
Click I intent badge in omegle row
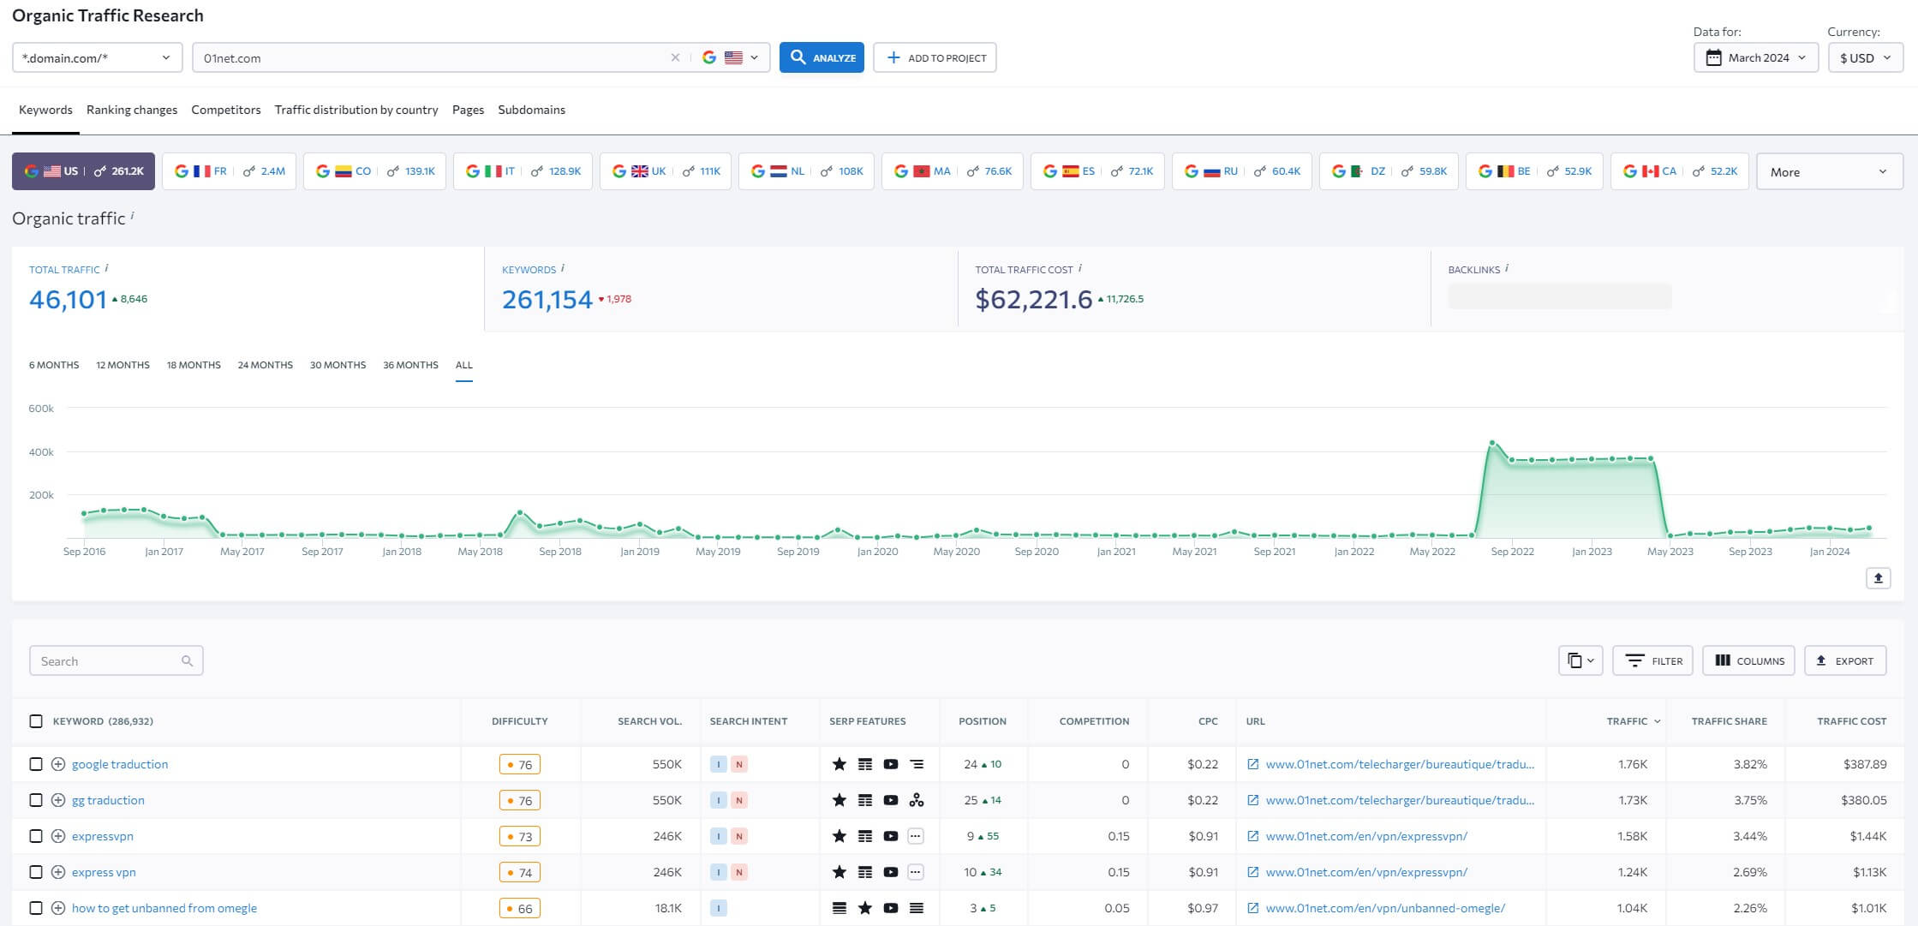click(x=719, y=908)
